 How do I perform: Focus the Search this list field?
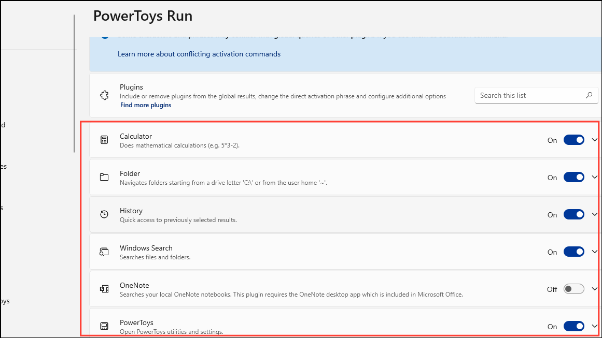click(536, 95)
